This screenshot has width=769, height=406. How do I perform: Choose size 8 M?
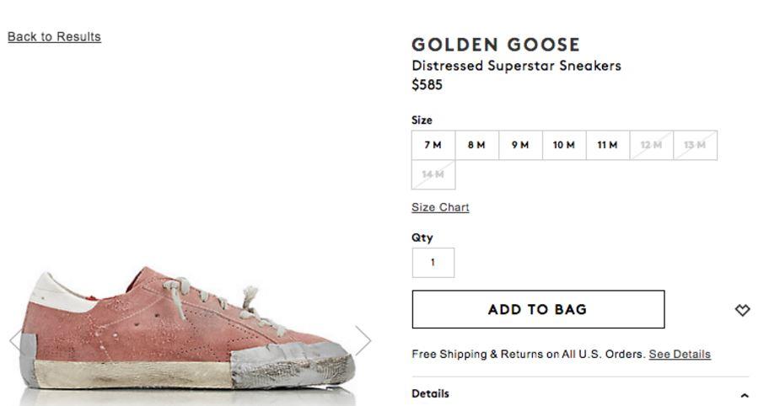coord(476,145)
